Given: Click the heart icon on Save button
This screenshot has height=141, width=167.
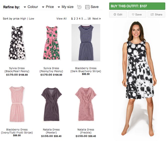Looking at the screenshot, I should click(133, 15).
